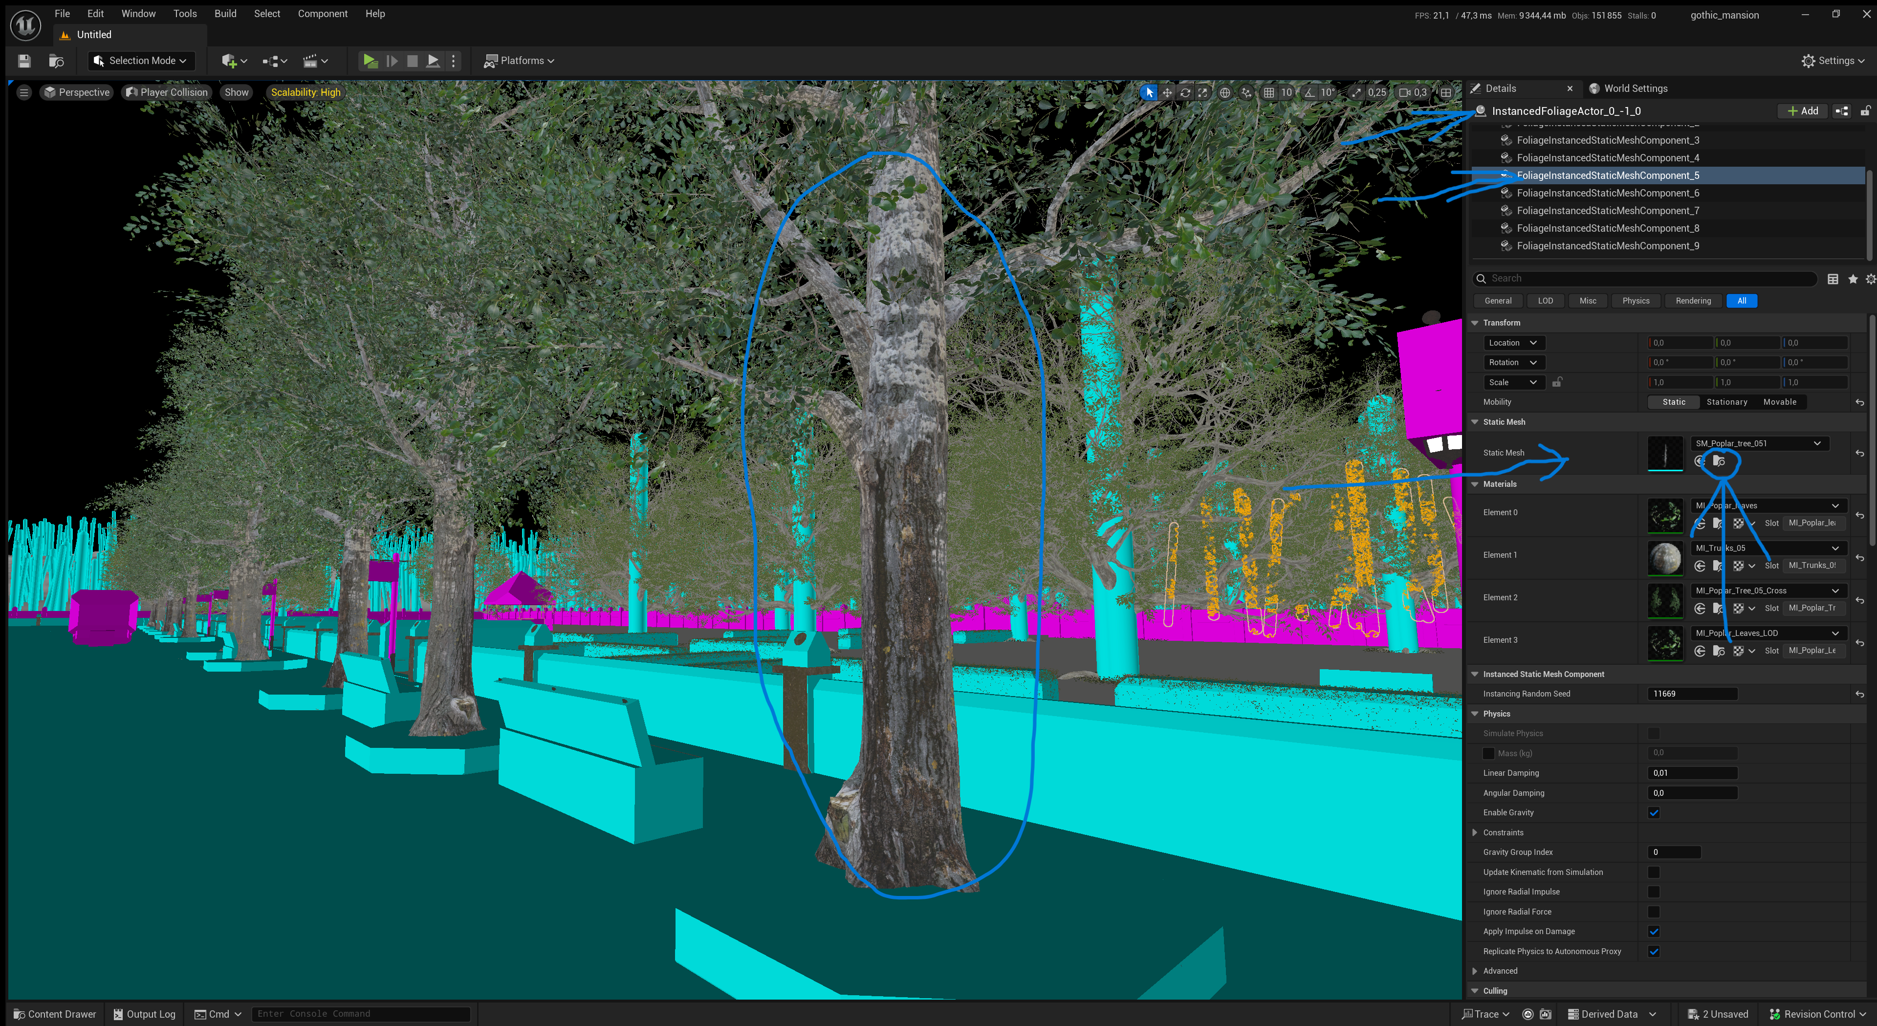The width and height of the screenshot is (1877, 1026).
Task: Set mobility to Movable
Action: pyautogui.click(x=1780, y=401)
